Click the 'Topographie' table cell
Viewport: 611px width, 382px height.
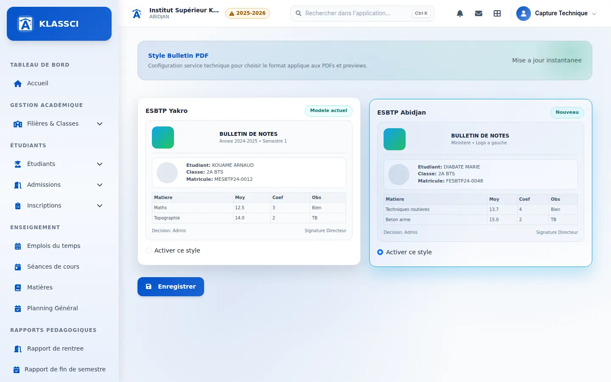coord(193,218)
